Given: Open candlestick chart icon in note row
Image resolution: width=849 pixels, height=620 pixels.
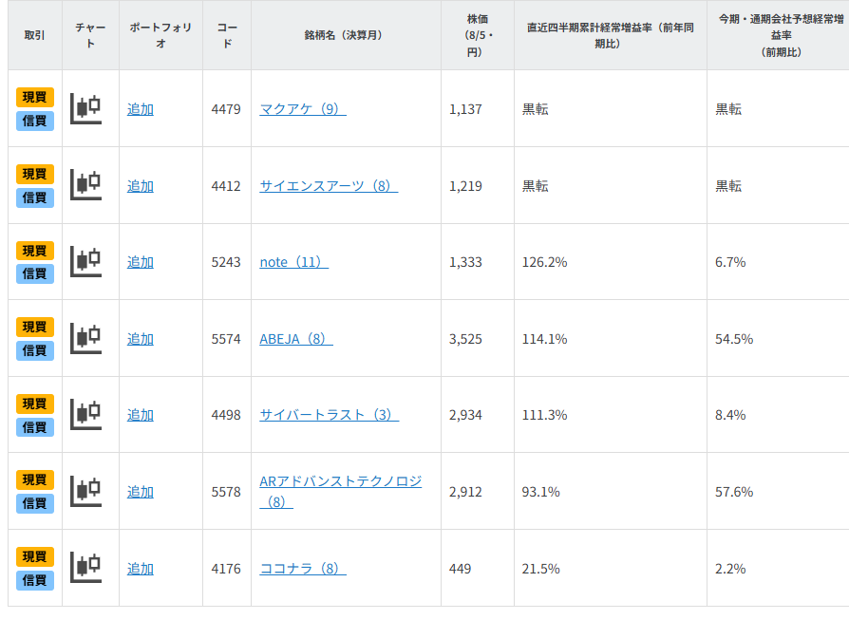Looking at the screenshot, I should pos(86,261).
